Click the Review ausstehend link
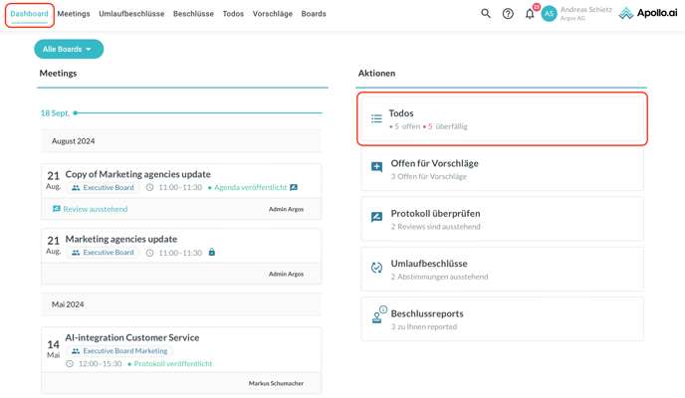The image size is (685, 398). [x=95, y=209]
